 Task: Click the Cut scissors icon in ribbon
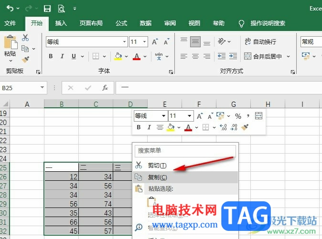coord(25,38)
